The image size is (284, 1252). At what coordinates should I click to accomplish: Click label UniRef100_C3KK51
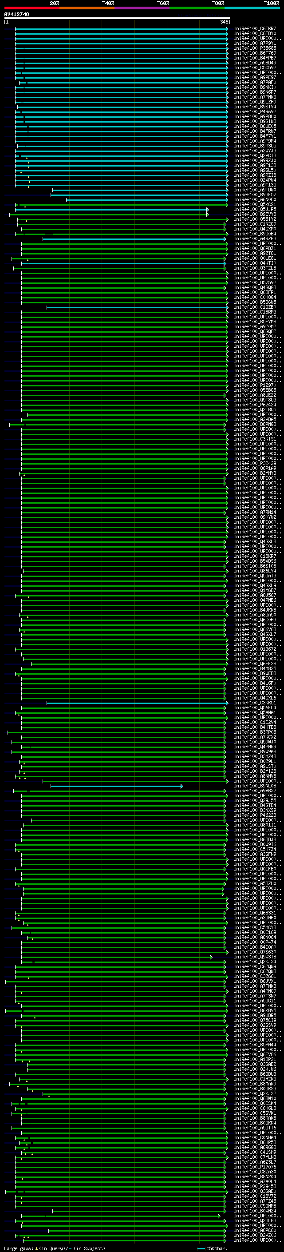click(255, 703)
